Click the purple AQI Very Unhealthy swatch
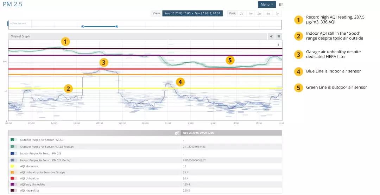380x195 pixels. (12, 184)
